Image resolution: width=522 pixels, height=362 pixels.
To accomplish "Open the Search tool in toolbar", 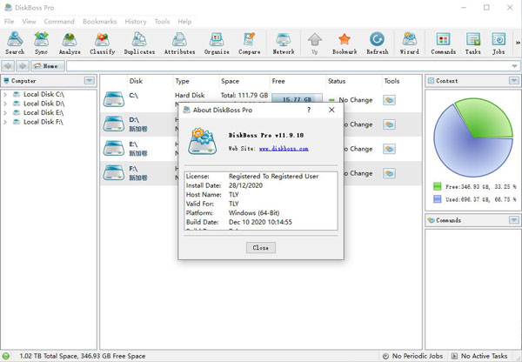I will click(x=15, y=43).
